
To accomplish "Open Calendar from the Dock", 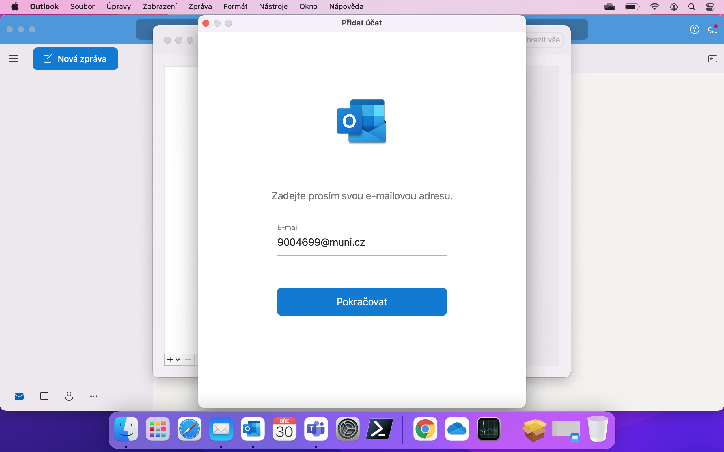I will [285, 429].
